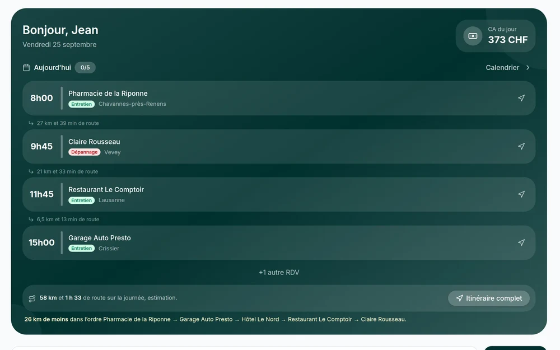The image size is (560, 350).
Task: Open the Calendrier link
Action: (x=507, y=68)
